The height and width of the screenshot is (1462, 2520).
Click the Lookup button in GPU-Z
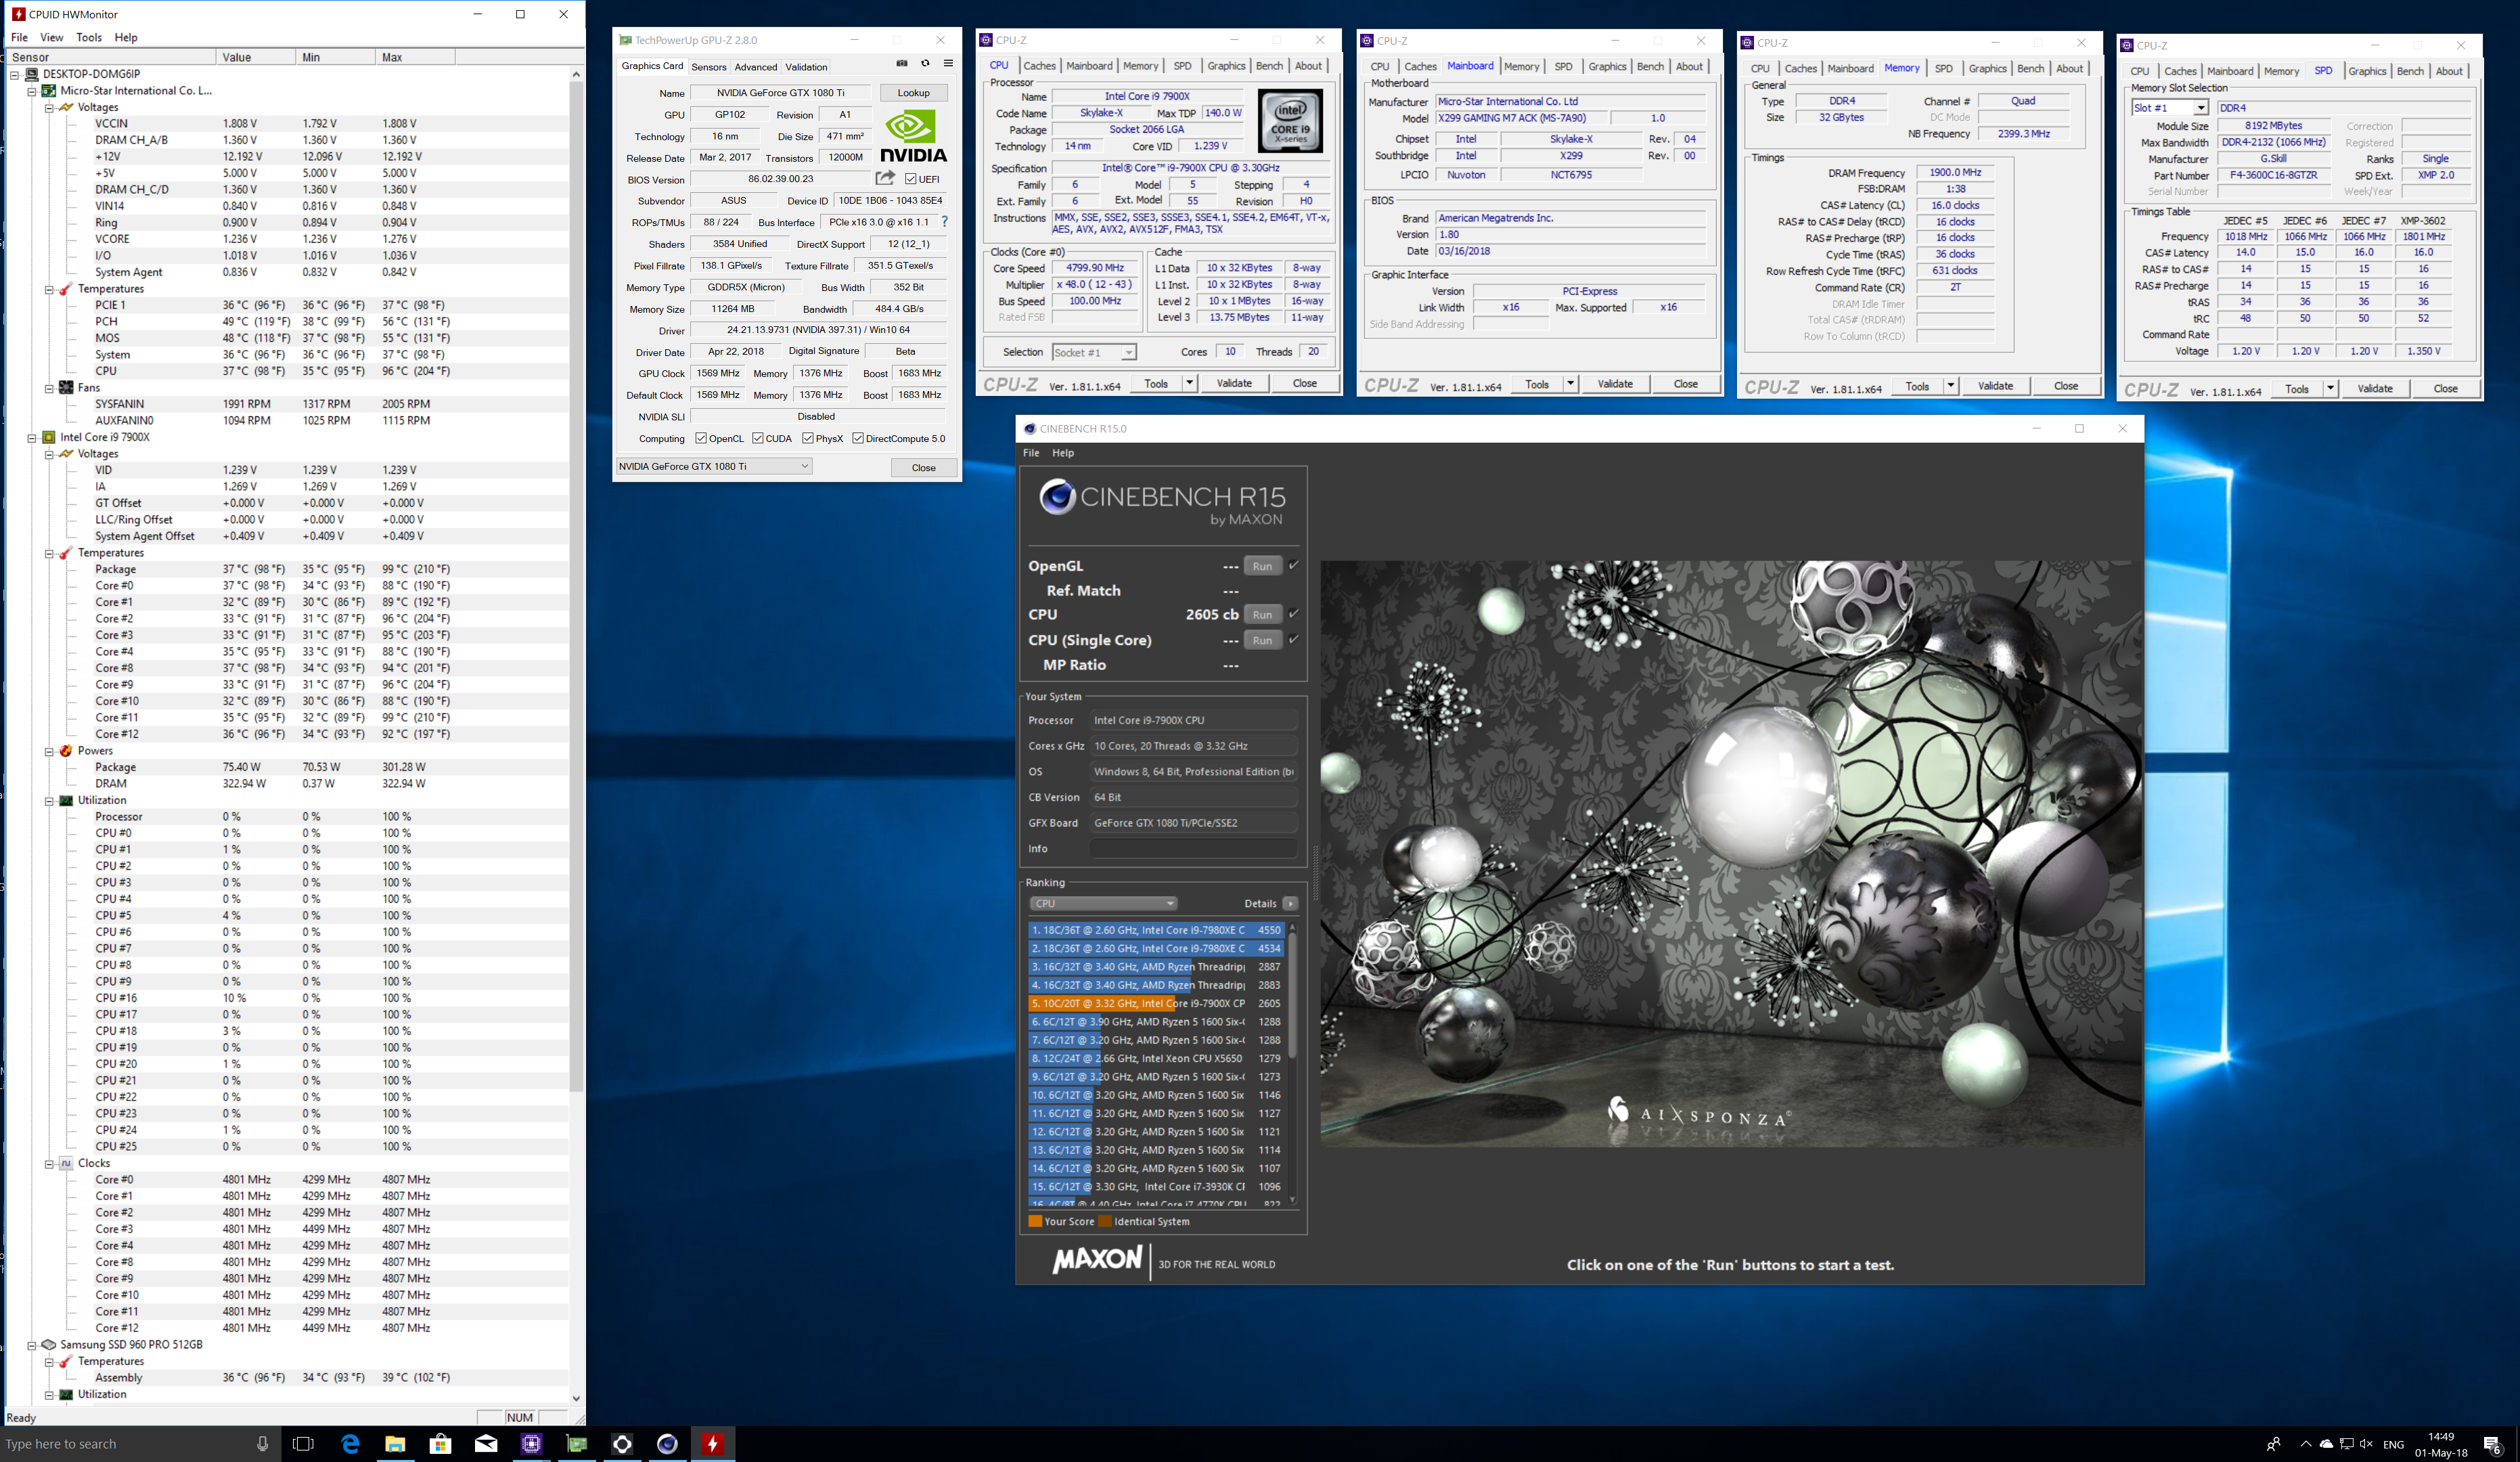913,93
